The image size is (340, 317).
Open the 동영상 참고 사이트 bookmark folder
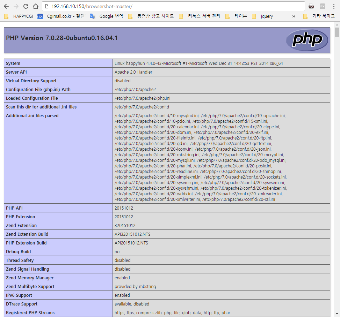point(151,16)
